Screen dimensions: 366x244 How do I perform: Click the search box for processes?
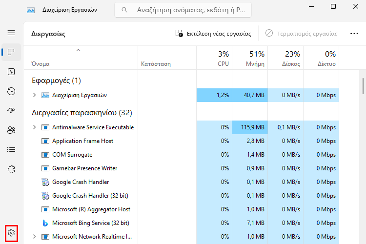(x=183, y=10)
